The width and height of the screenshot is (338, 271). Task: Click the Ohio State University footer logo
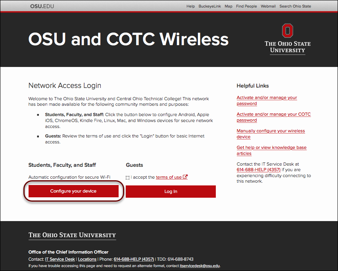tap(72, 235)
